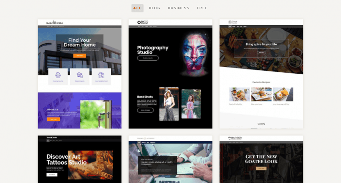The height and width of the screenshot is (183, 341).
Task: Click the housing security icon card
Action: 58,77
